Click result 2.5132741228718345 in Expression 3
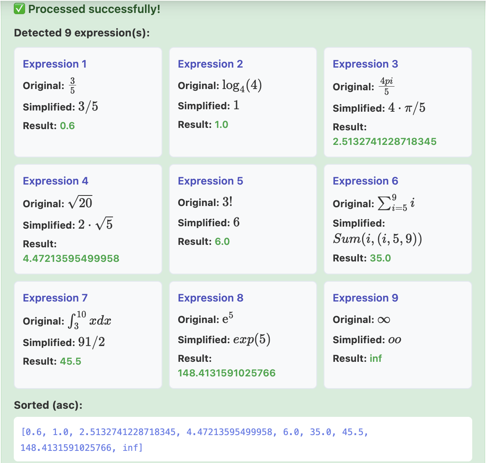 pos(384,142)
